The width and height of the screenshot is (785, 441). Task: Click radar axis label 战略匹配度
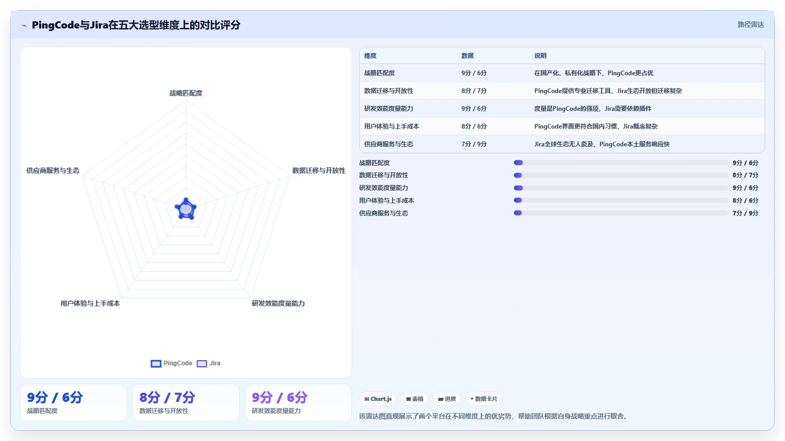[186, 93]
